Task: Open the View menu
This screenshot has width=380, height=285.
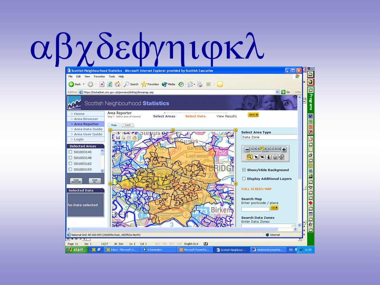Action: click(87, 76)
